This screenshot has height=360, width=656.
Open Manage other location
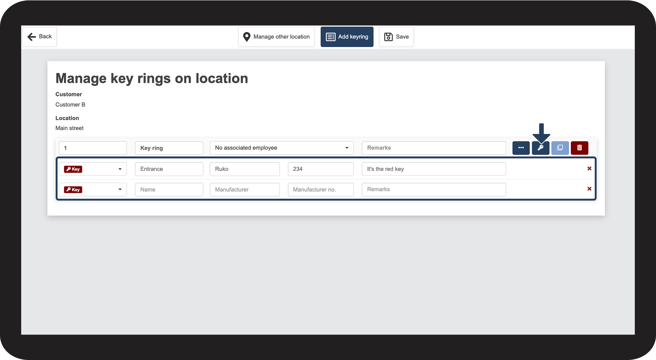pos(276,37)
